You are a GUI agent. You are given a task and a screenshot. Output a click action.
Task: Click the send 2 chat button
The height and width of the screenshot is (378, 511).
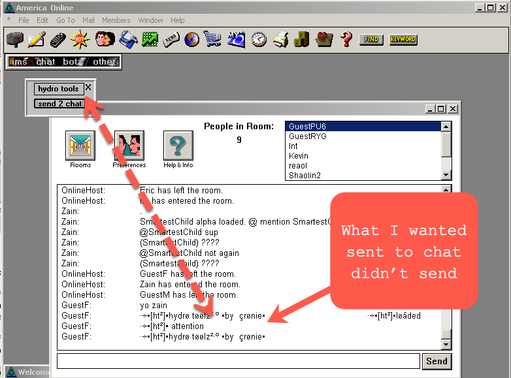[x=59, y=104]
